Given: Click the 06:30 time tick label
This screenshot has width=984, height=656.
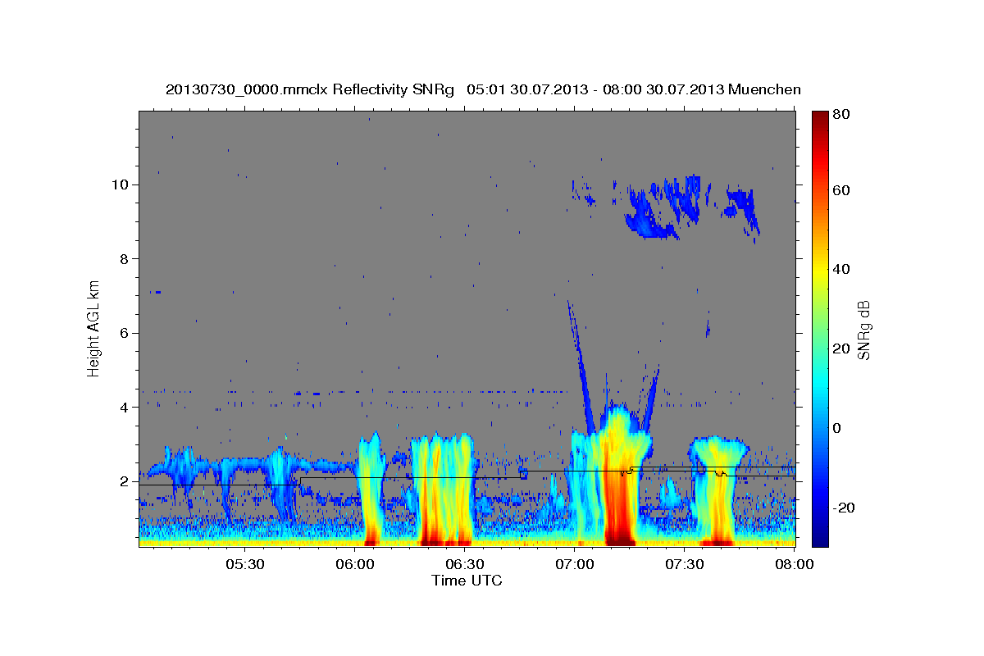Looking at the screenshot, I should point(465,565).
